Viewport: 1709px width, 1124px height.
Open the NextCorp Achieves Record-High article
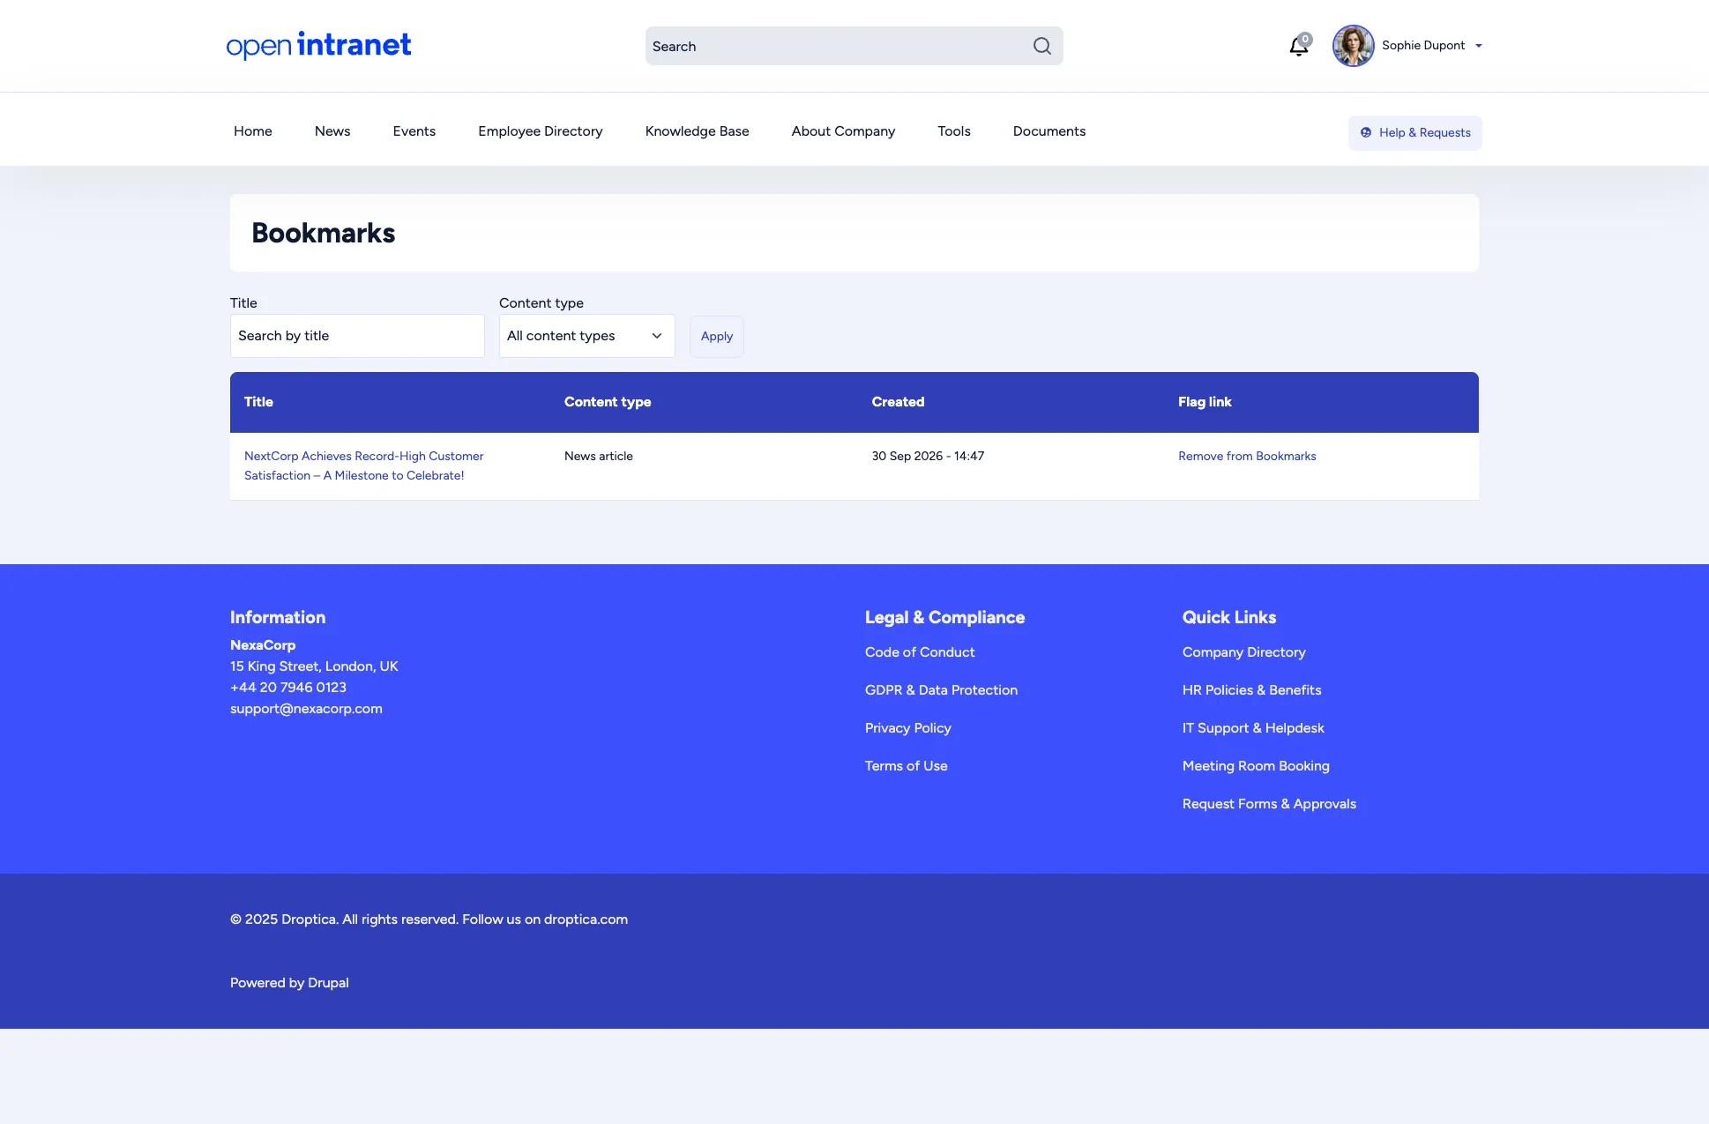(x=363, y=465)
